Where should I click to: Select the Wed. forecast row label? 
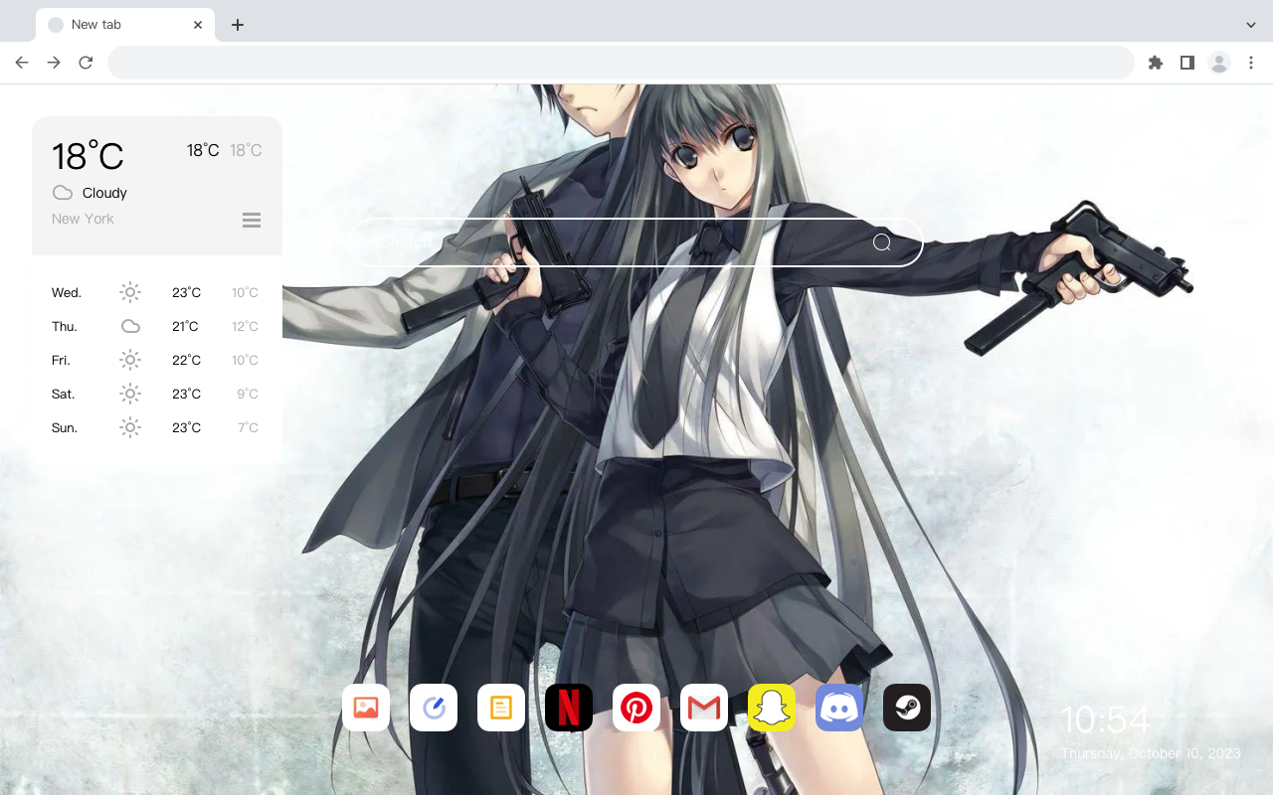tap(67, 292)
